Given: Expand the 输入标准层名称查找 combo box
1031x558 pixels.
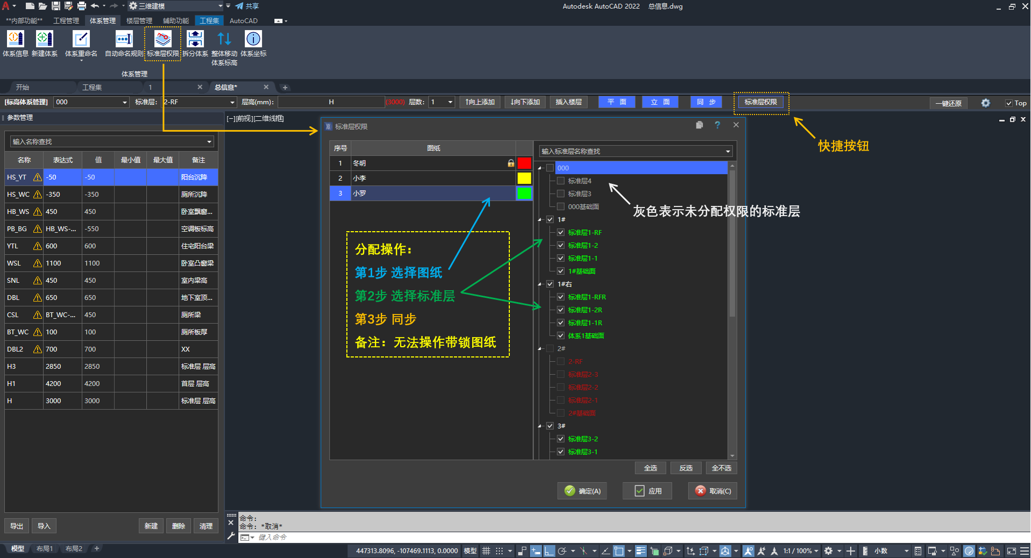Looking at the screenshot, I should [728, 152].
